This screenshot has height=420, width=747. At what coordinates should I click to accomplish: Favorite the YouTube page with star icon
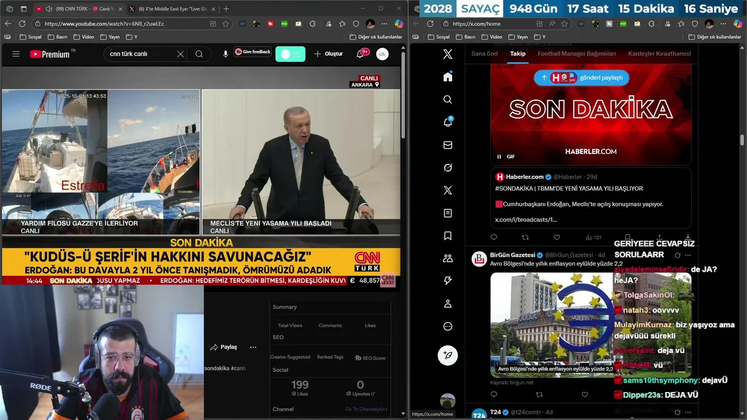pos(225,24)
